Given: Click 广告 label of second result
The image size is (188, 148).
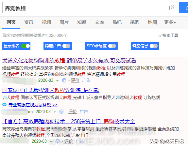Looking at the screenshot, I should point(84,112).
